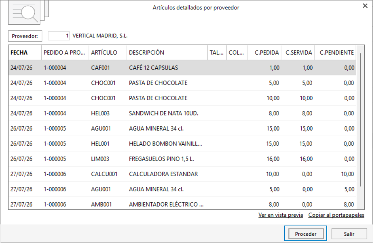Click VERTICAL MADRID, S.L. supplier name
The height and width of the screenshot is (243, 373).
[x=100, y=36]
